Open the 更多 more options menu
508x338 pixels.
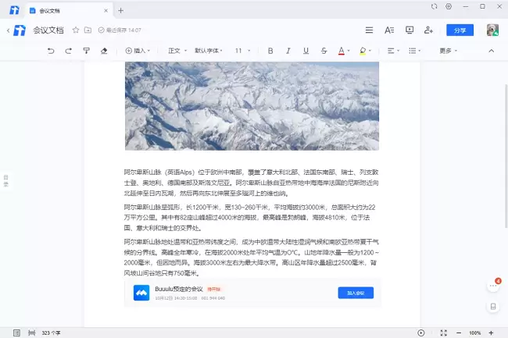pyautogui.click(x=449, y=51)
